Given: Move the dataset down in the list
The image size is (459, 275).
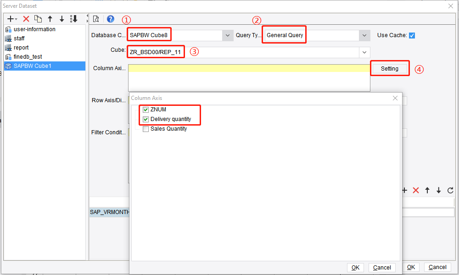Looking at the screenshot, I should click(x=62, y=19).
